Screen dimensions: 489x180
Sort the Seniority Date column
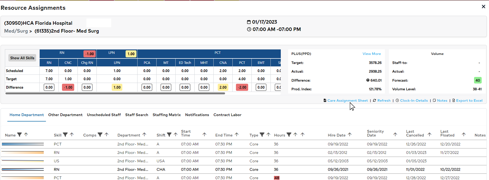point(395,135)
